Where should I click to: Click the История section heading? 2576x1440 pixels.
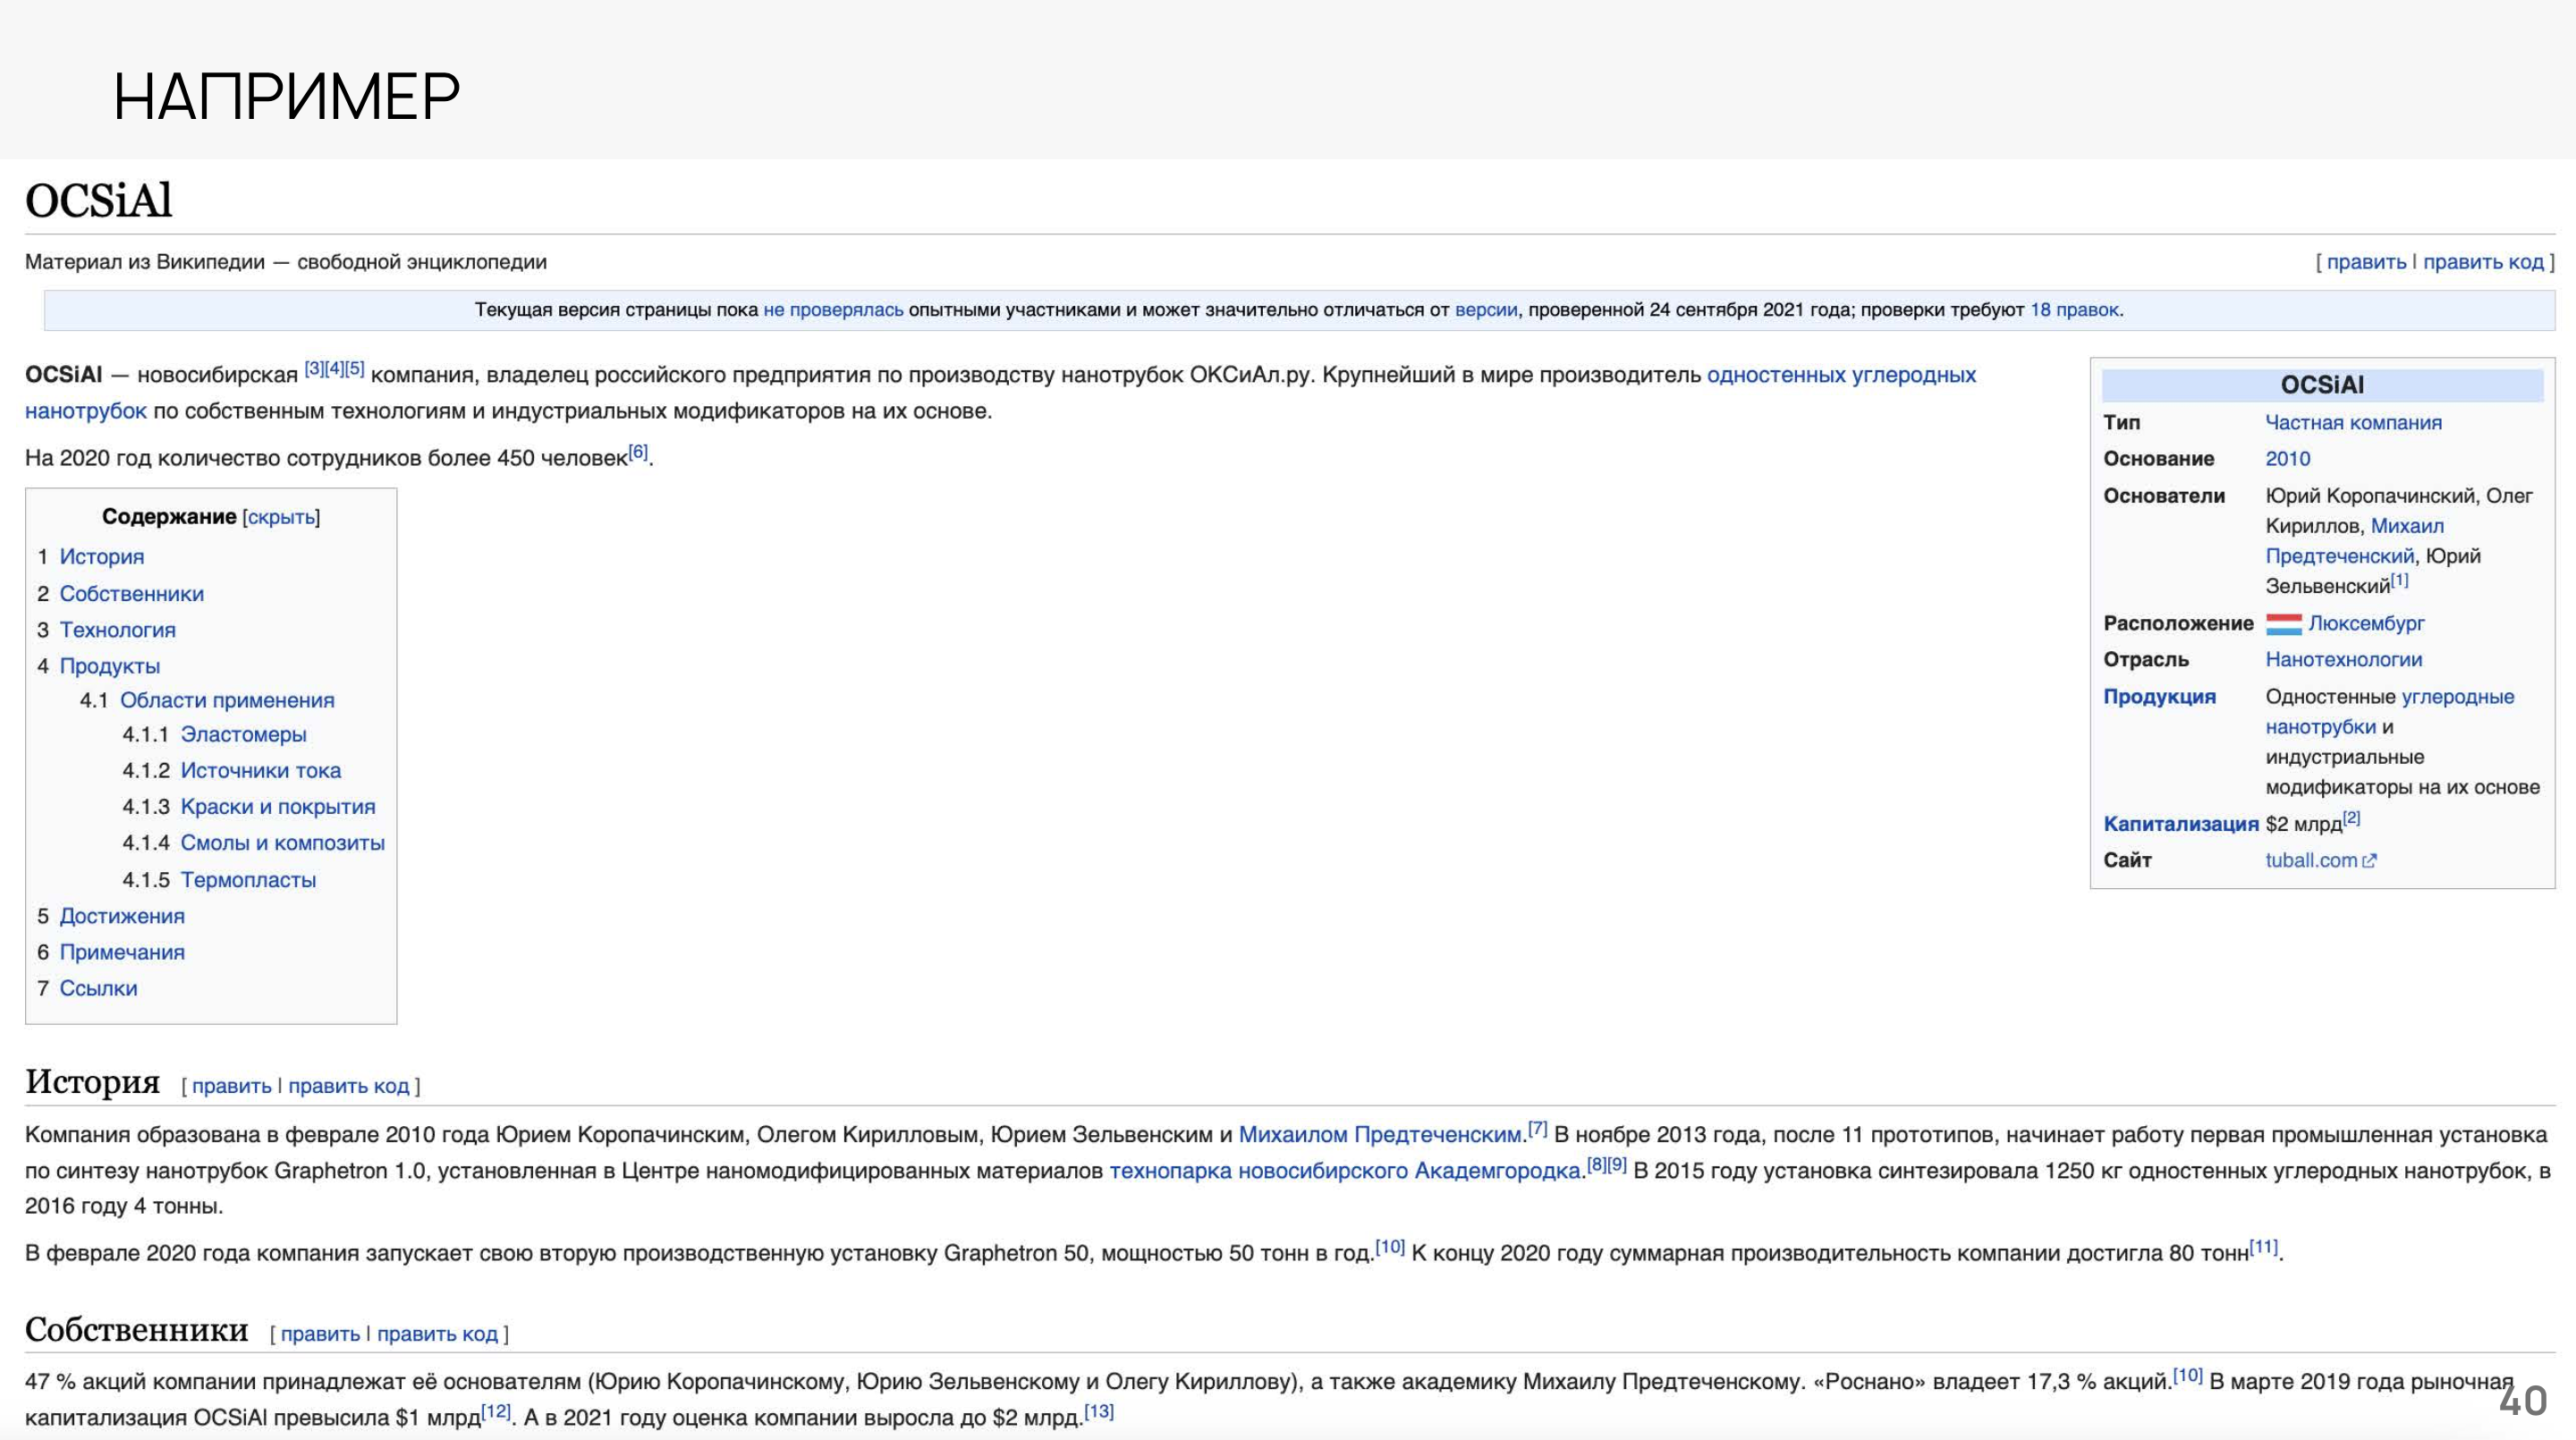pyautogui.click(x=92, y=1081)
